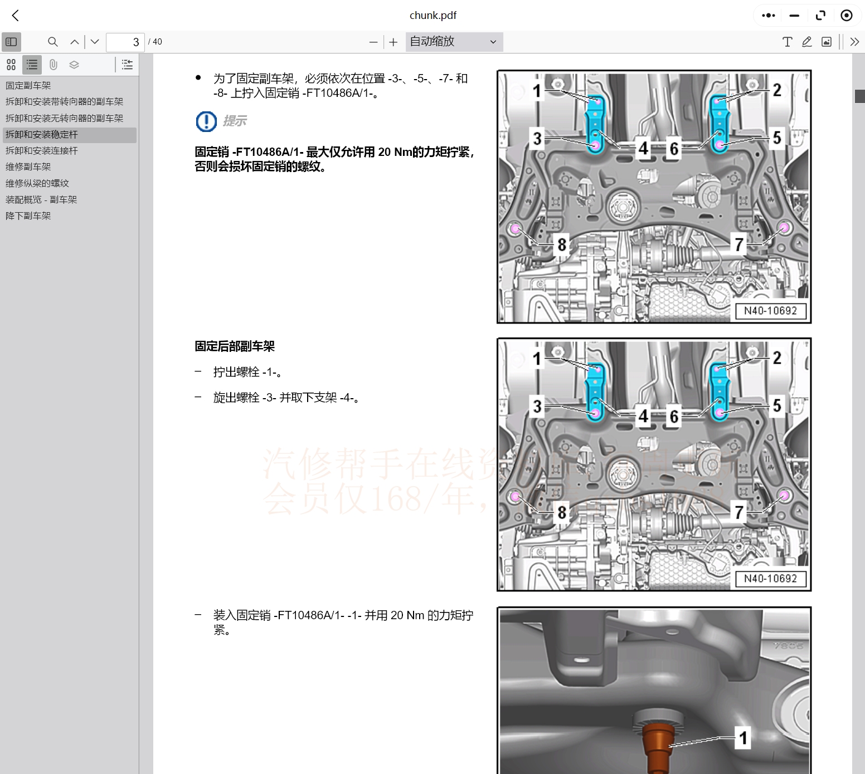Viewport: 865px width, 774px height.
Task: Open the more options ellipsis menu
Action: click(767, 16)
